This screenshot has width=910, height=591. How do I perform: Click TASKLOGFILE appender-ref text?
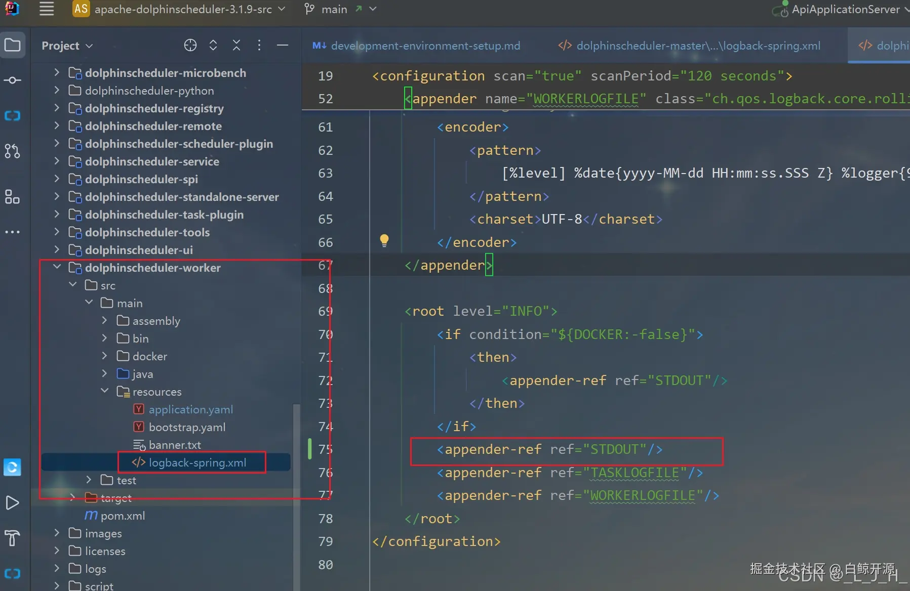tap(570, 473)
